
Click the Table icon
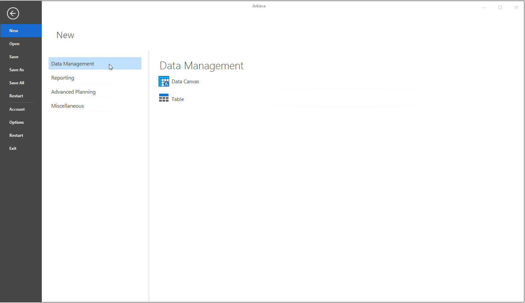164,98
